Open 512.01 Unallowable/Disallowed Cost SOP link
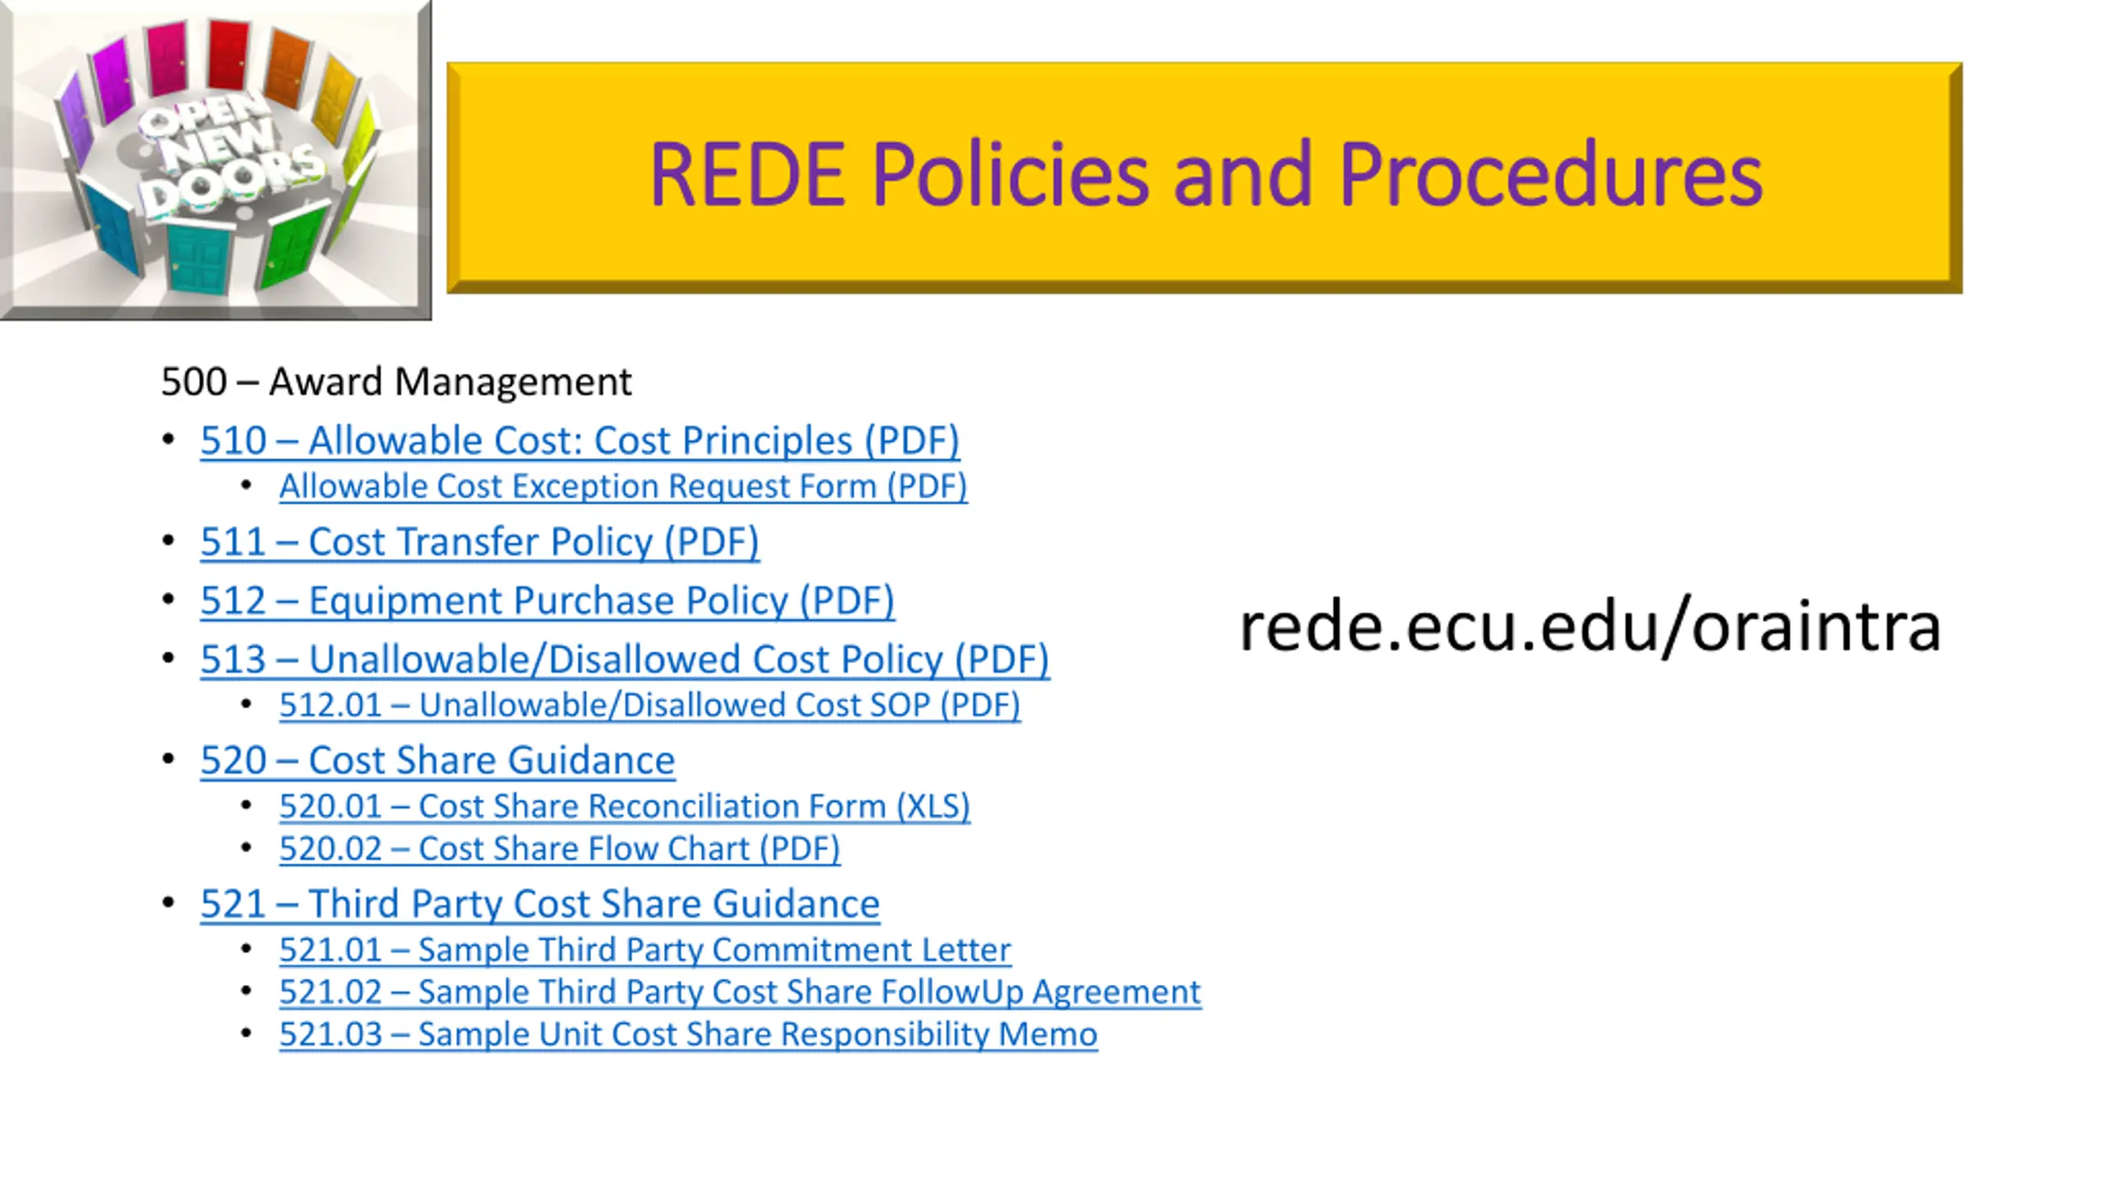Image resolution: width=2107 pixels, height=1185 pixels. (x=649, y=705)
